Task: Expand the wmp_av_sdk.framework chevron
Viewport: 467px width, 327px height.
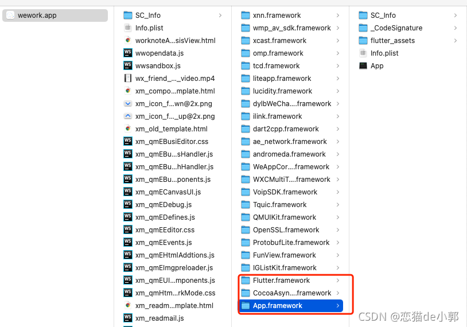Action: click(338, 28)
